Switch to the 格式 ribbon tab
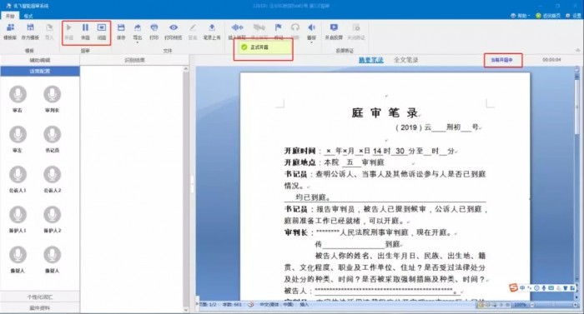The image size is (584, 314). point(28,16)
